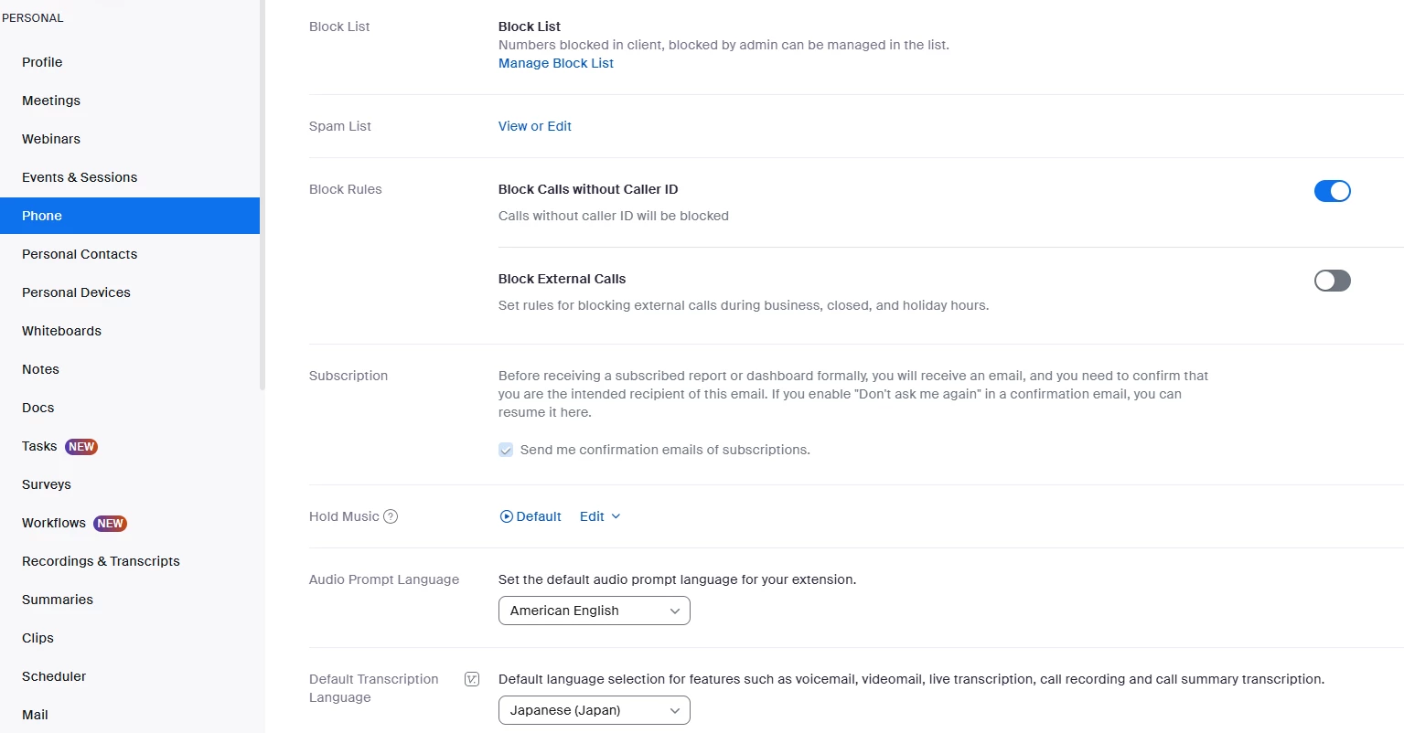Select Whiteboards from the sidebar
Viewport: 1404px width, 733px height.
[x=61, y=331]
